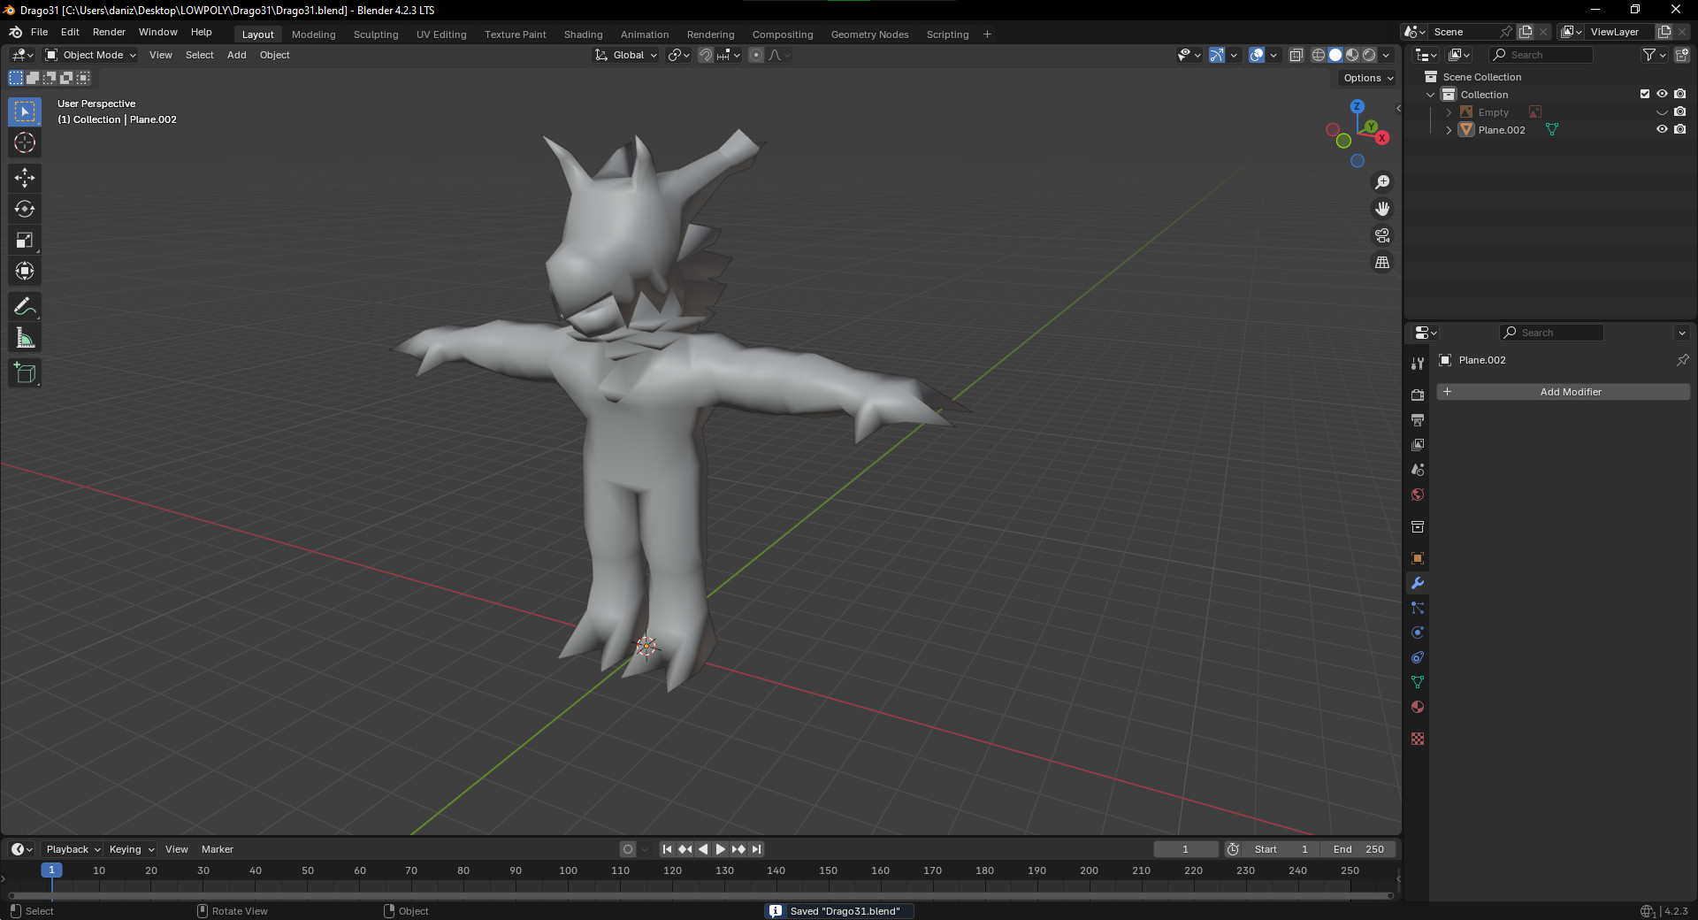Select the Rotate tool
This screenshot has height=920, width=1698.
25,209
